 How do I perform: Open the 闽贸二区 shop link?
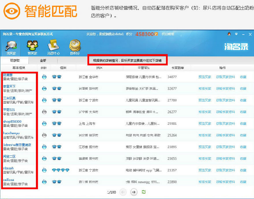pos(9,157)
